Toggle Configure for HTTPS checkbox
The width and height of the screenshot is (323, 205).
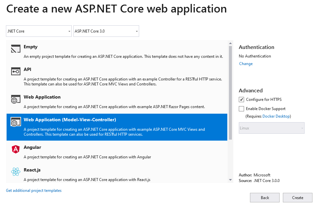click(x=241, y=100)
